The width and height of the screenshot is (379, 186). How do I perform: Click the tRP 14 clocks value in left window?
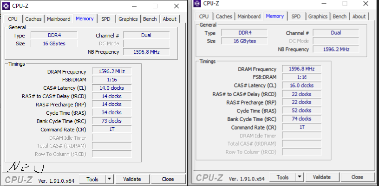click(x=111, y=104)
